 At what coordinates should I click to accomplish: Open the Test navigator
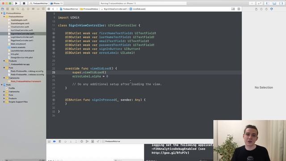coord(28,9)
